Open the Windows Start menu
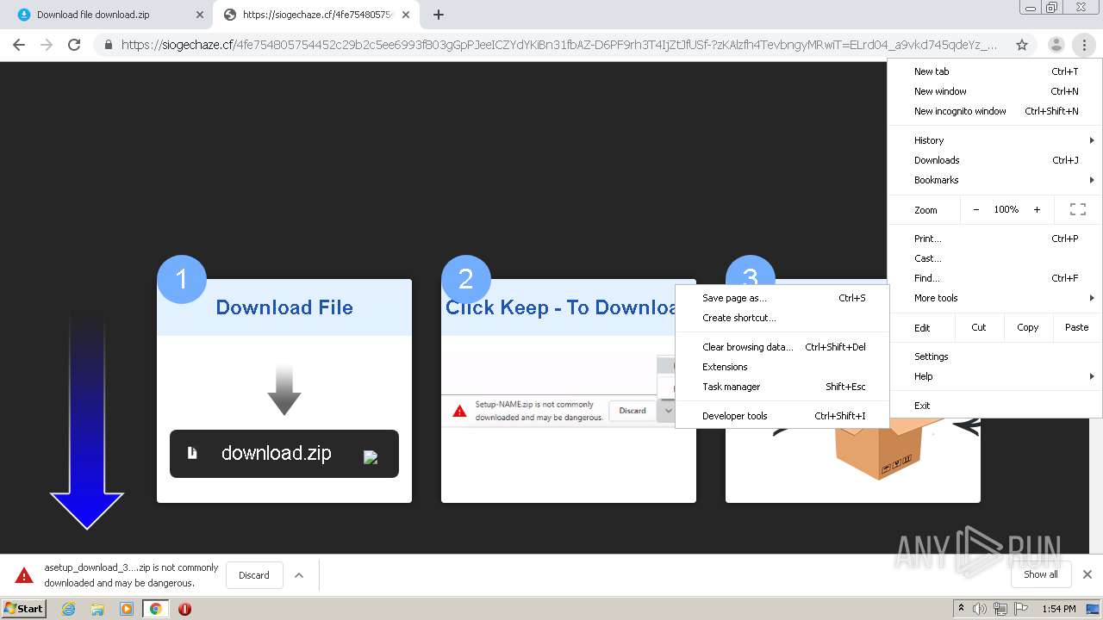Screen dimensions: 1103x620 tap(24, 609)
